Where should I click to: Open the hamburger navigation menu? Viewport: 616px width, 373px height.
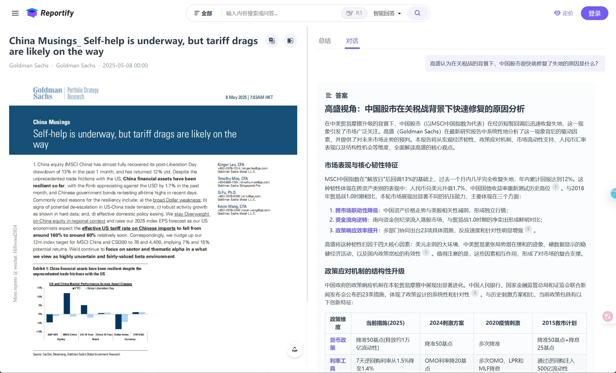coord(15,13)
